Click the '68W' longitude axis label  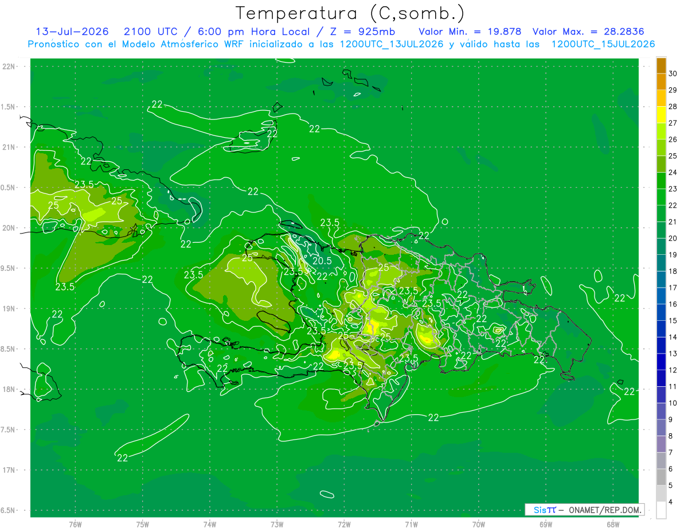click(x=613, y=525)
